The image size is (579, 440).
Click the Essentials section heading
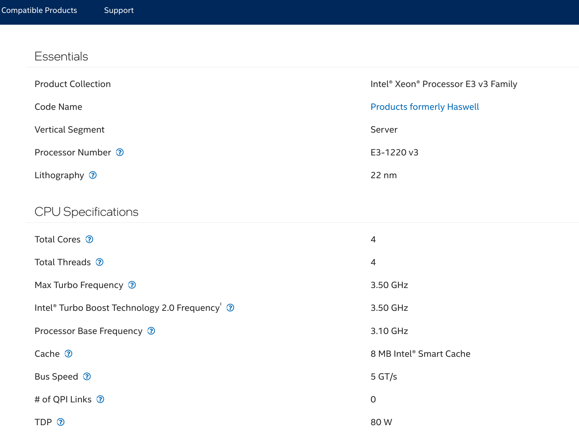pos(61,56)
